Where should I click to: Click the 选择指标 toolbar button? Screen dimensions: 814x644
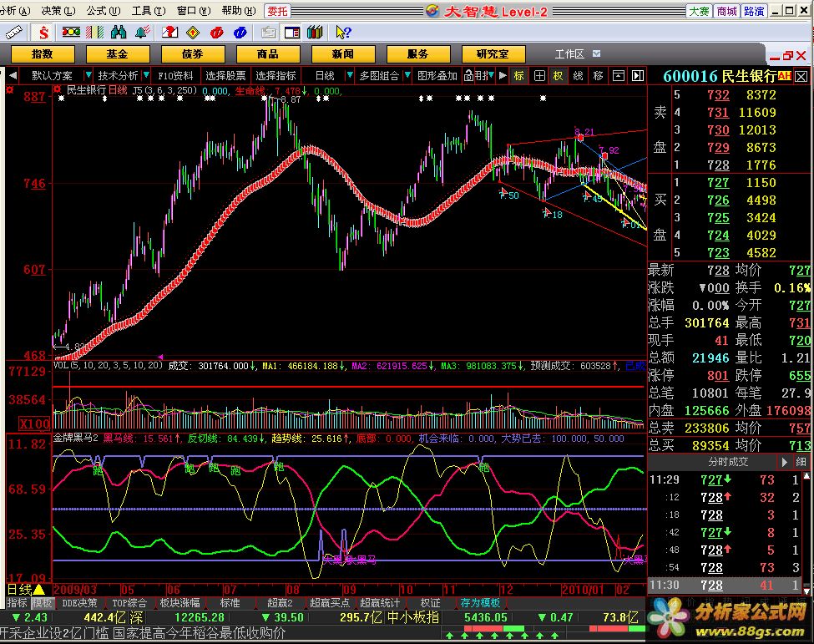click(276, 76)
